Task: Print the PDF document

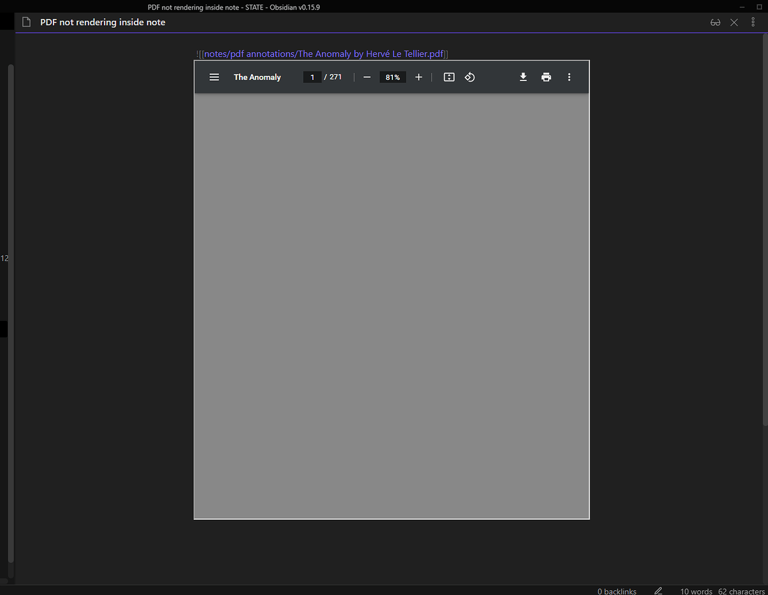Action: [546, 77]
